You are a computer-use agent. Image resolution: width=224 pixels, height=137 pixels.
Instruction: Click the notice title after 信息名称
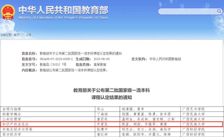tap(81, 54)
